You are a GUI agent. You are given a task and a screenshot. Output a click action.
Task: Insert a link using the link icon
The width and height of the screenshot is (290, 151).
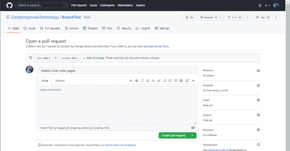[x=159, y=81]
